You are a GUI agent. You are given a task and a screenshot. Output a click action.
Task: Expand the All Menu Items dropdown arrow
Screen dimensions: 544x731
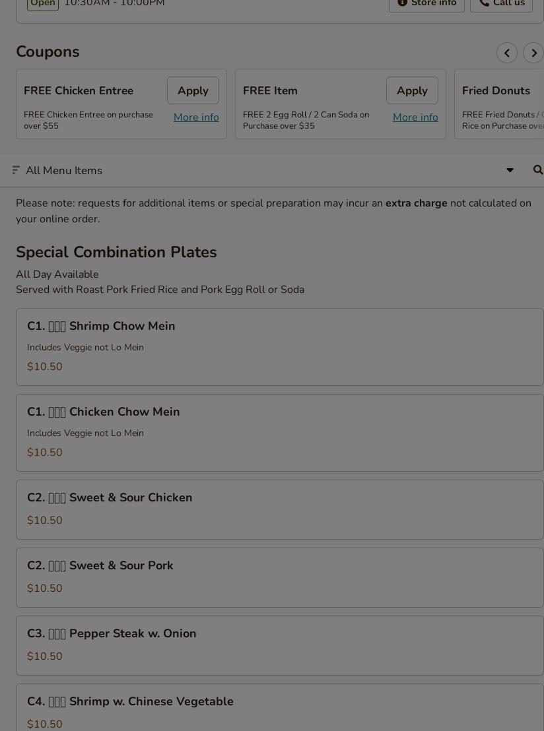510,170
